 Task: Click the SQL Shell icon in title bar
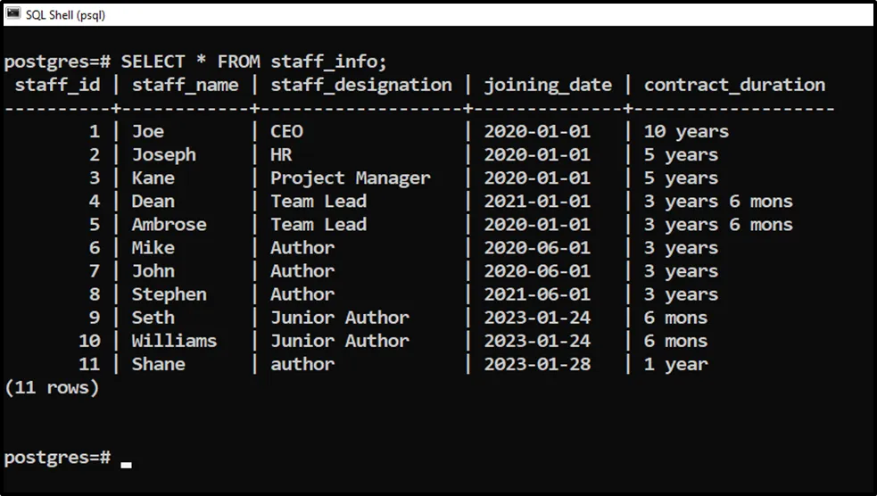click(13, 14)
